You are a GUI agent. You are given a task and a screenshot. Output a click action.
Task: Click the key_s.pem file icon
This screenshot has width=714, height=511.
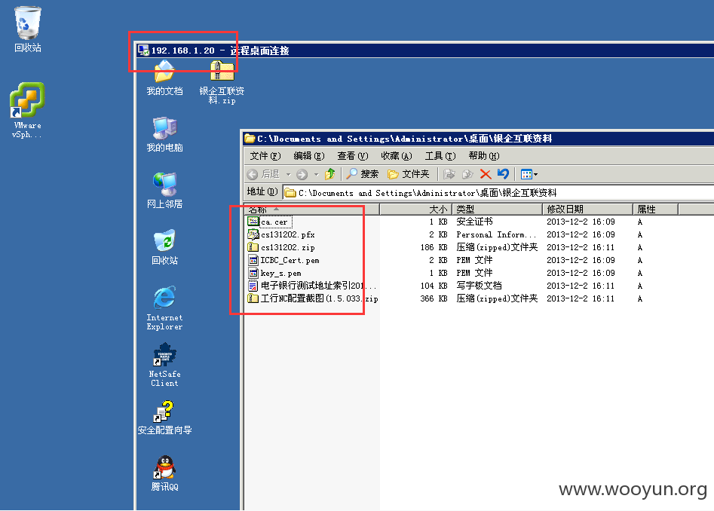[253, 273]
